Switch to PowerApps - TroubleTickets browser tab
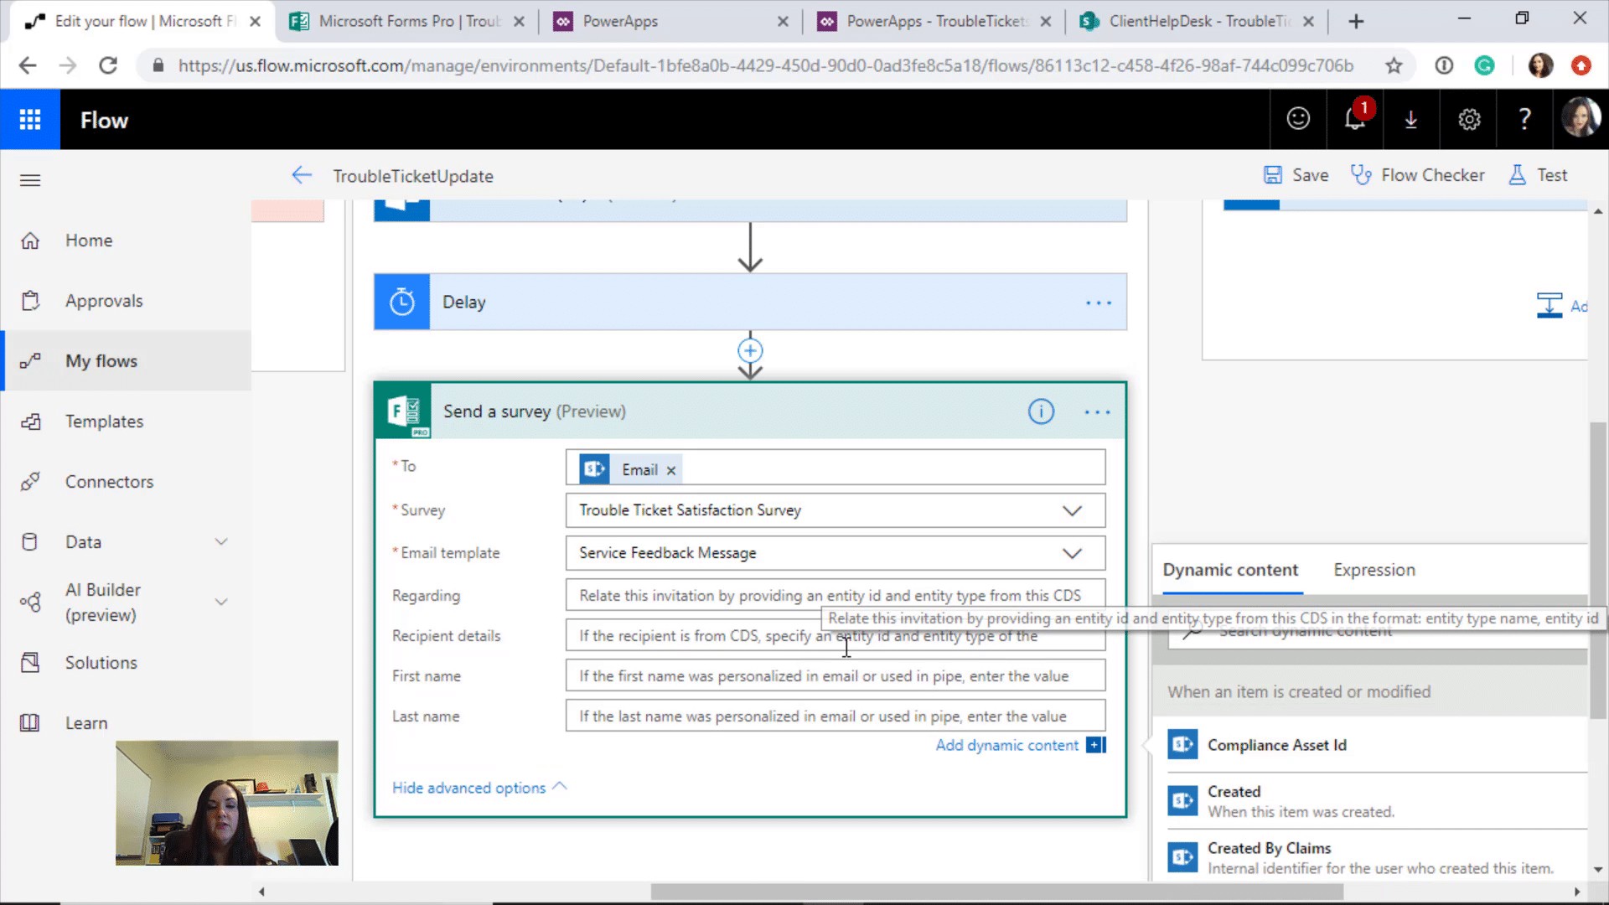 [934, 21]
